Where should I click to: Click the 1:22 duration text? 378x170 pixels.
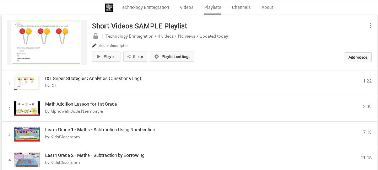367,81
